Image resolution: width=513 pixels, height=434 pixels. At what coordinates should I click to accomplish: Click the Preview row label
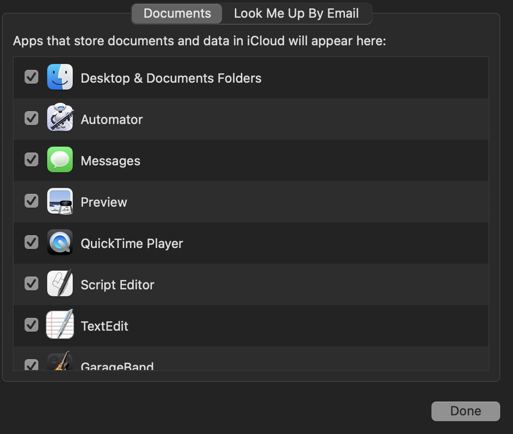tap(104, 202)
